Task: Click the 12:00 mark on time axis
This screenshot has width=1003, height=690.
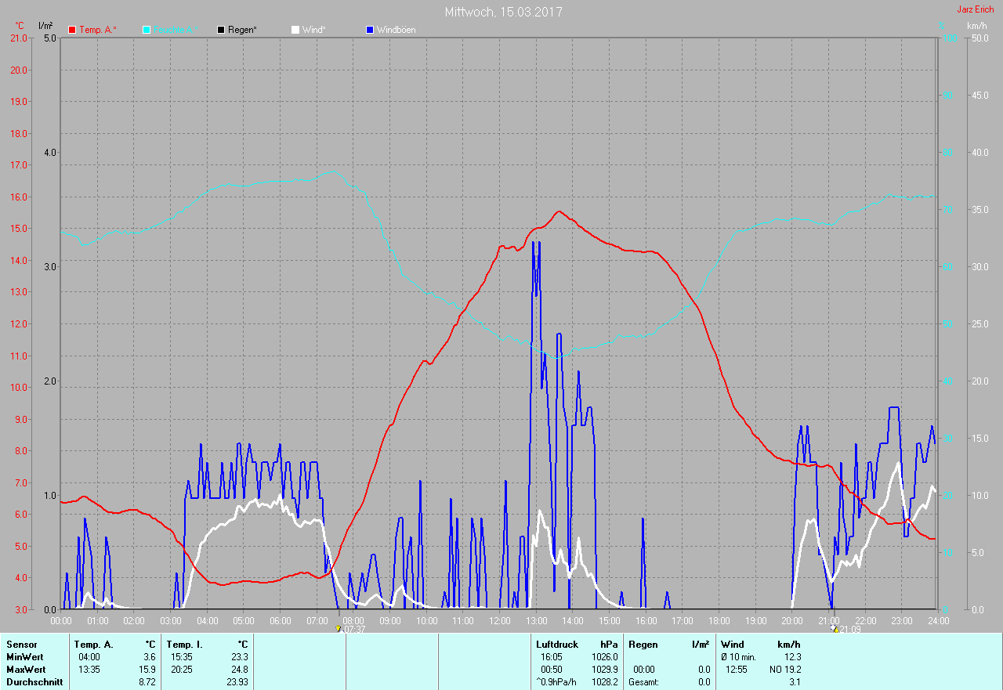Action: [499, 620]
